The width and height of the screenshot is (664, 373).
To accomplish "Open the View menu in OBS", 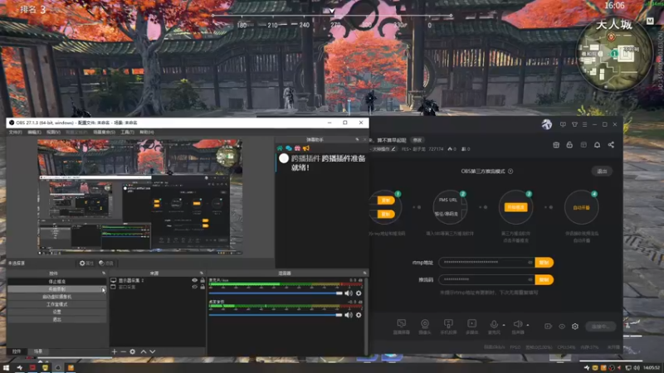I will point(53,133).
